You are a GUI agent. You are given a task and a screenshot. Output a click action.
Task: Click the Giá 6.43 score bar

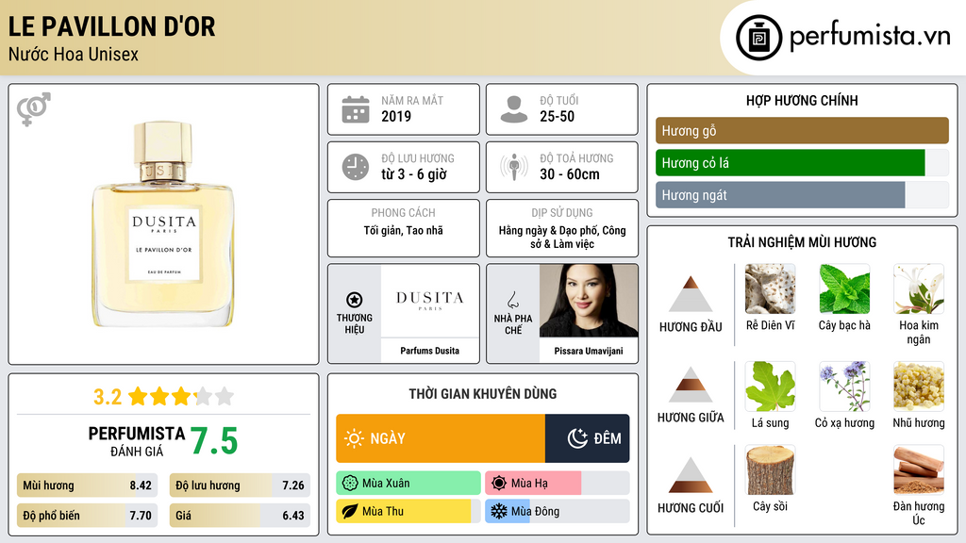click(x=240, y=516)
